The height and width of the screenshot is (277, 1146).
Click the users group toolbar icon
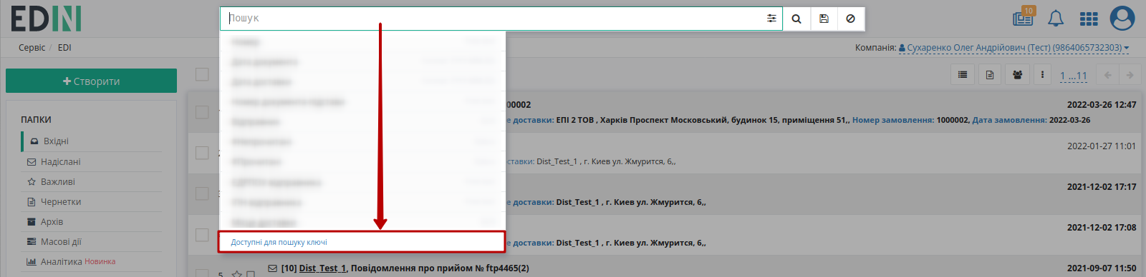click(x=1017, y=74)
